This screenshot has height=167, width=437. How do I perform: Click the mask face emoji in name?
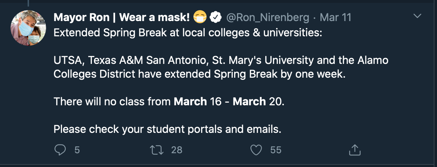[x=200, y=17]
